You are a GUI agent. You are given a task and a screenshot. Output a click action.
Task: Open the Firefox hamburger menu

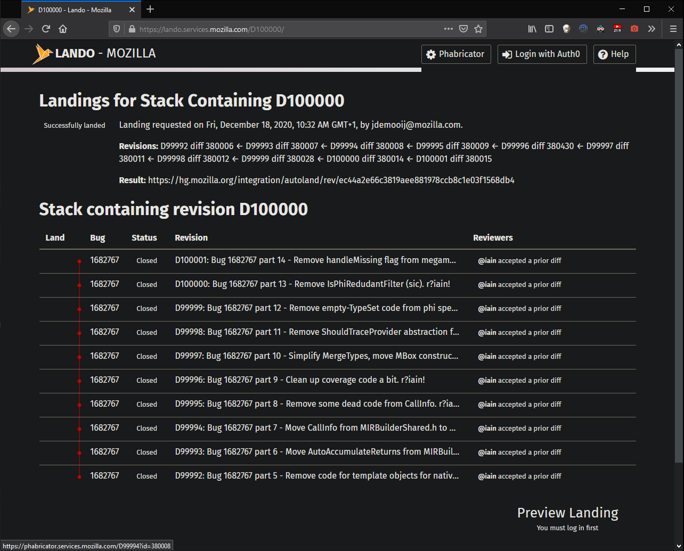(673, 29)
